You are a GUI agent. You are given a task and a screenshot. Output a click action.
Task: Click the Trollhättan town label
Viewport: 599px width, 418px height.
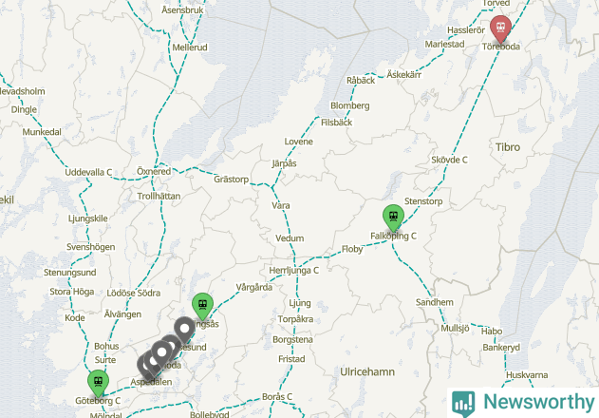tap(159, 197)
